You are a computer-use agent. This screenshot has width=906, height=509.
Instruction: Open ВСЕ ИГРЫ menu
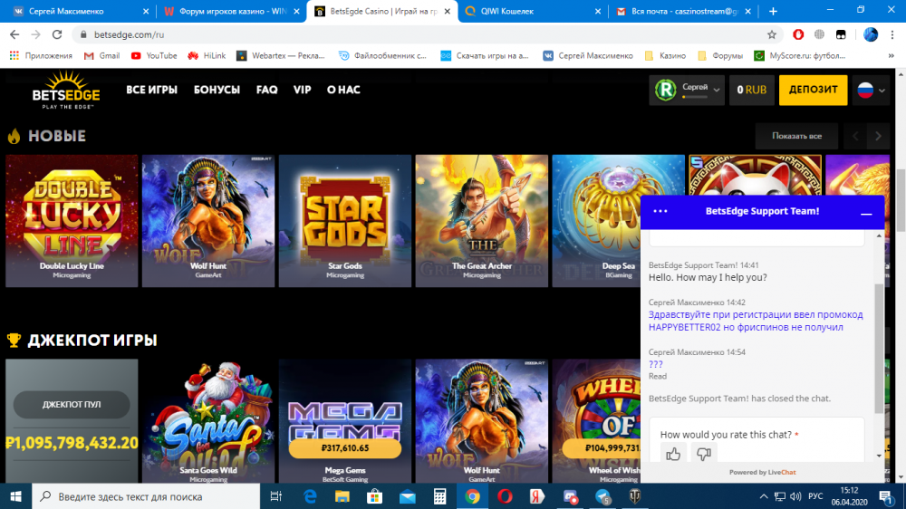151,90
